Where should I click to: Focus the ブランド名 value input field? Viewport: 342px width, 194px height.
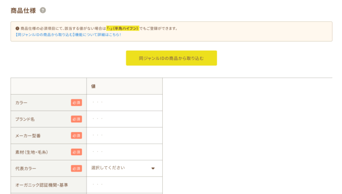tap(124, 119)
